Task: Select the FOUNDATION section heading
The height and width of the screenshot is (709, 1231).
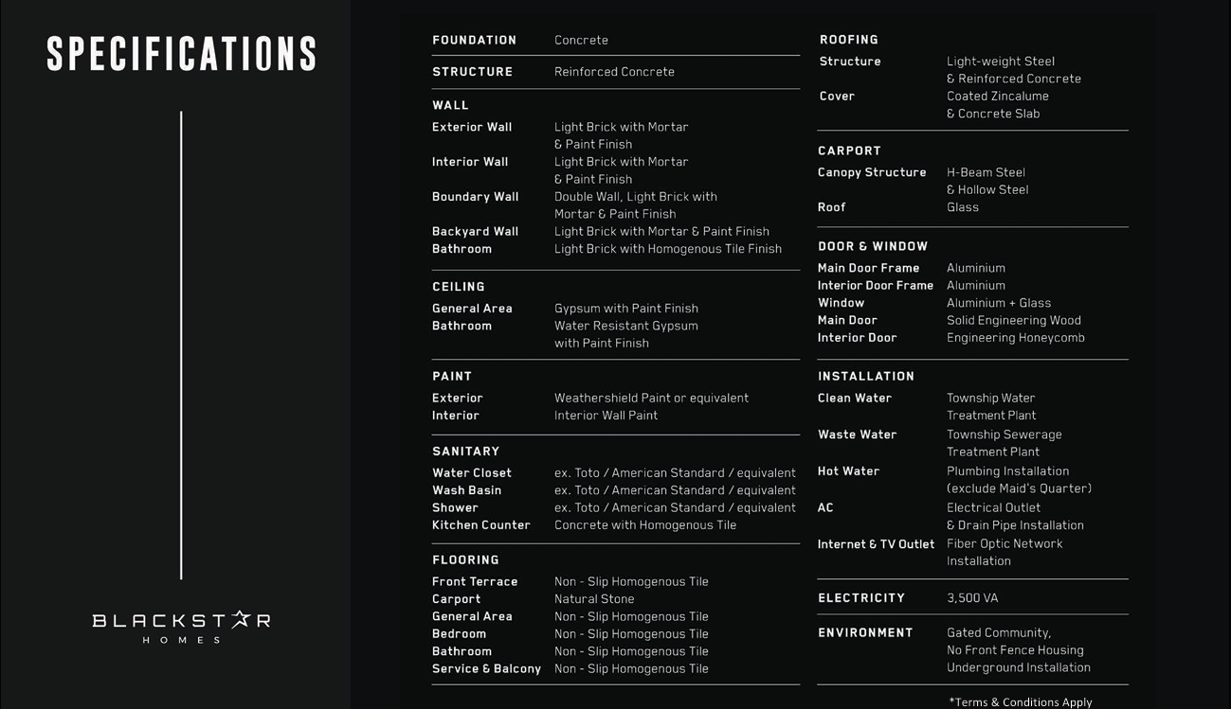Action: click(x=474, y=41)
